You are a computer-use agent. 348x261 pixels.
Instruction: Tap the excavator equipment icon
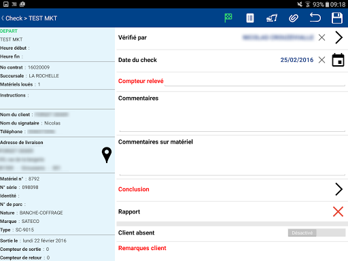(272, 18)
